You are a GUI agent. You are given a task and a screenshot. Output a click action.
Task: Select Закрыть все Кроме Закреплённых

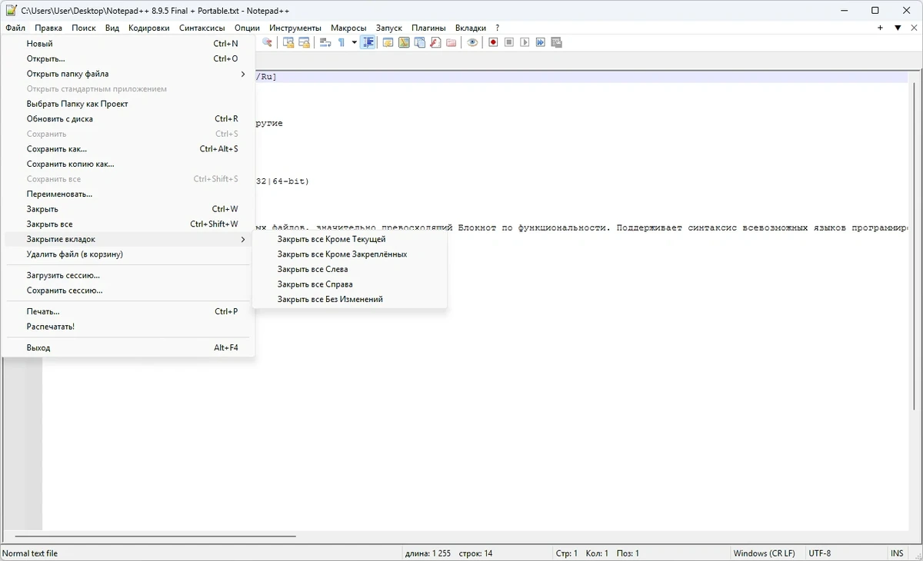[x=350, y=254]
